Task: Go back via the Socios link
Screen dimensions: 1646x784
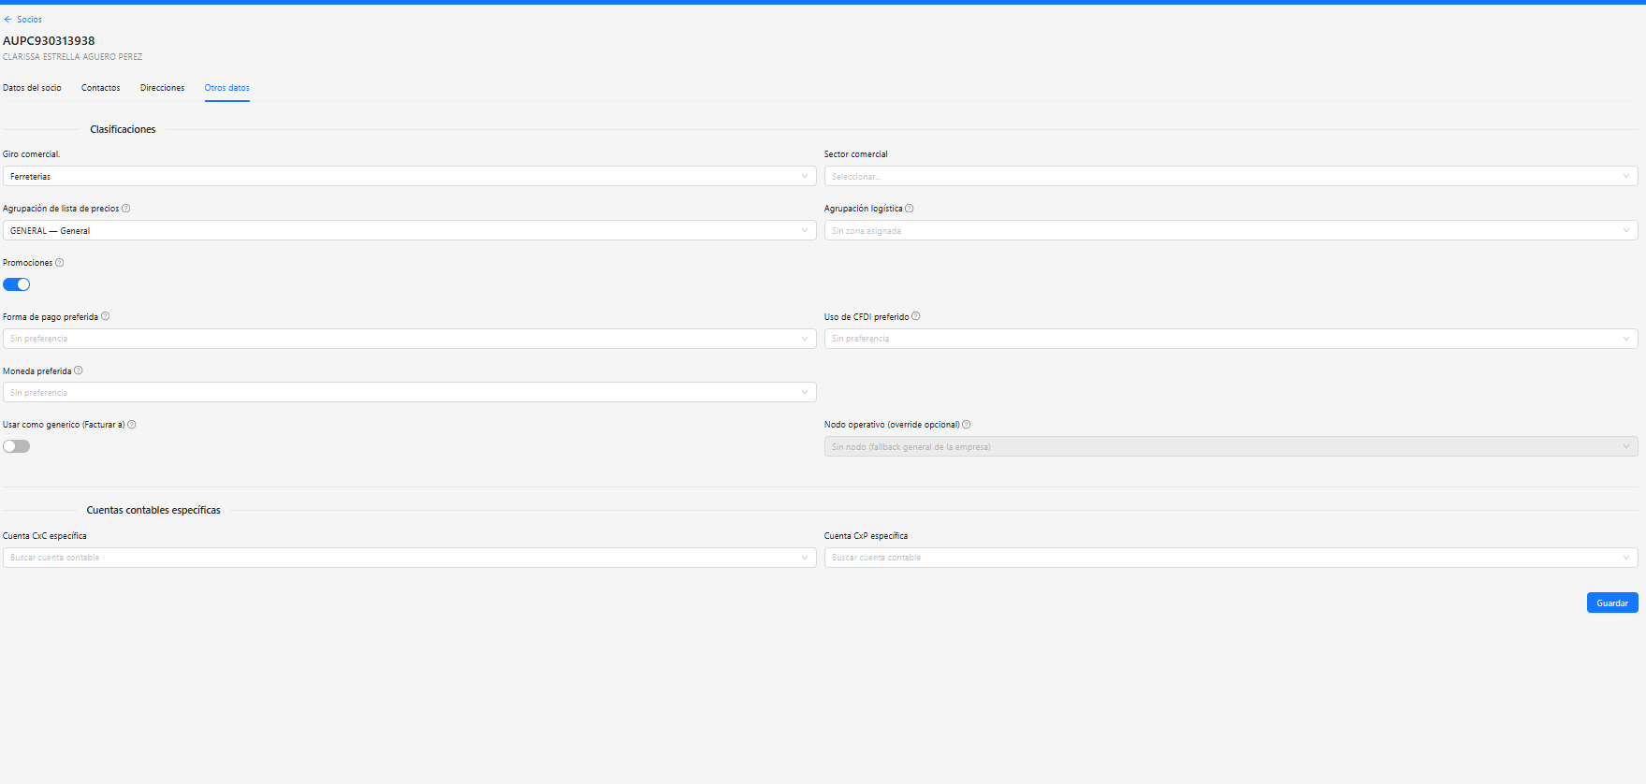Action: (x=29, y=20)
